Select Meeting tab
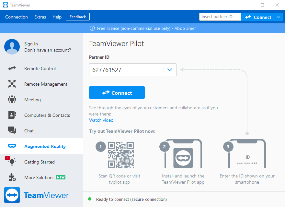 42,99
